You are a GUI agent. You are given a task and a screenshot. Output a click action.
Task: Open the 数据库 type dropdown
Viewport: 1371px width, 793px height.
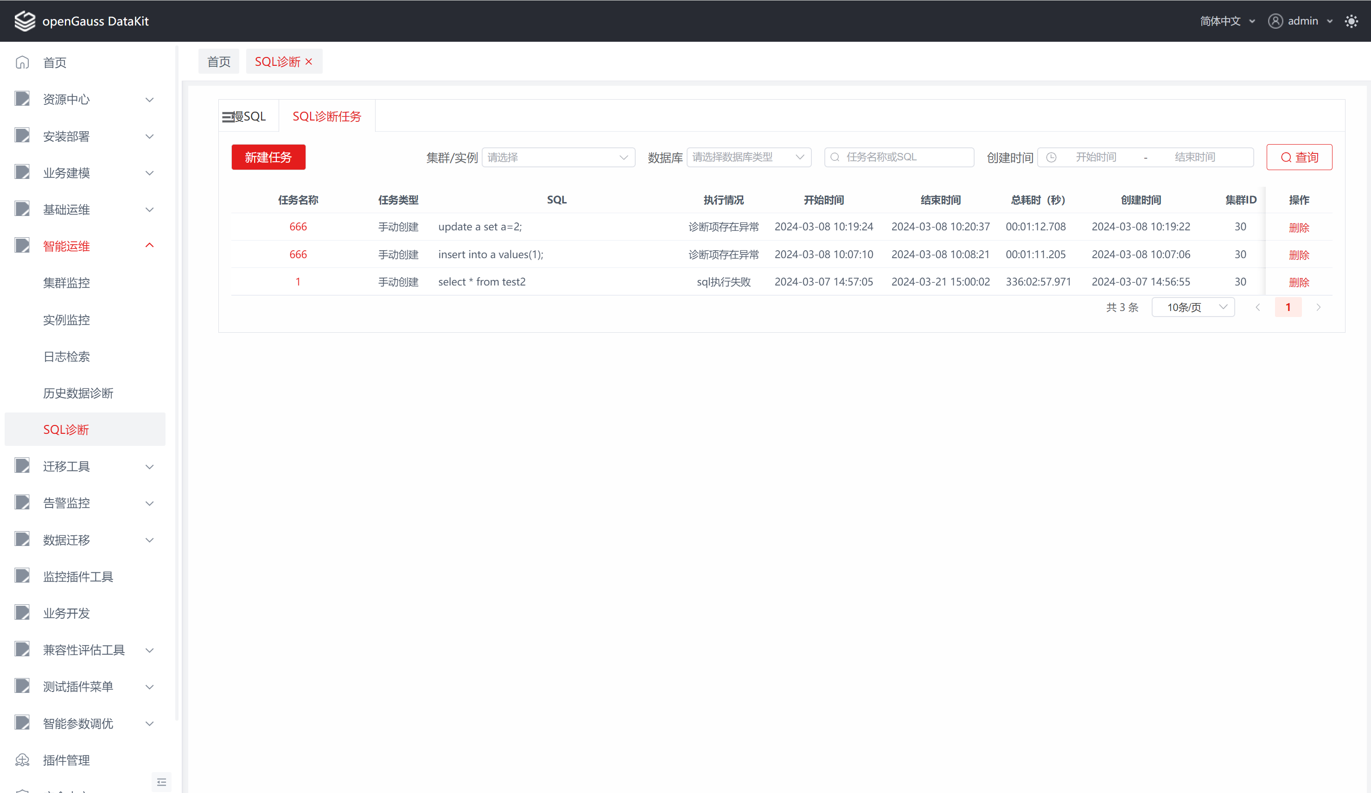[749, 157]
